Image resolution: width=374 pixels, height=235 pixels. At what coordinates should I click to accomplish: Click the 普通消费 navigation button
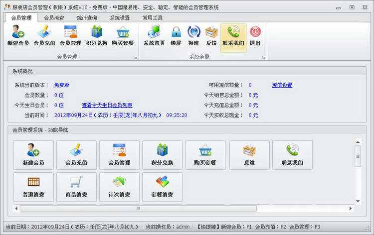coord(33,187)
